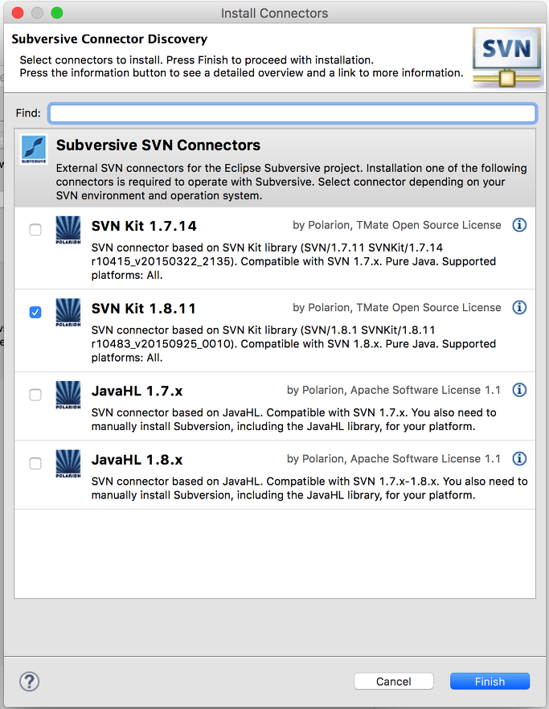The height and width of the screenshot is (709, 549).
Task: Click the Subversive SVN Connectors heading
Action: (x=158, y=145)
